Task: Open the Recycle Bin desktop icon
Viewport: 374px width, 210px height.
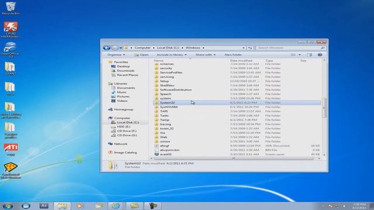Action: pos(11,8)
